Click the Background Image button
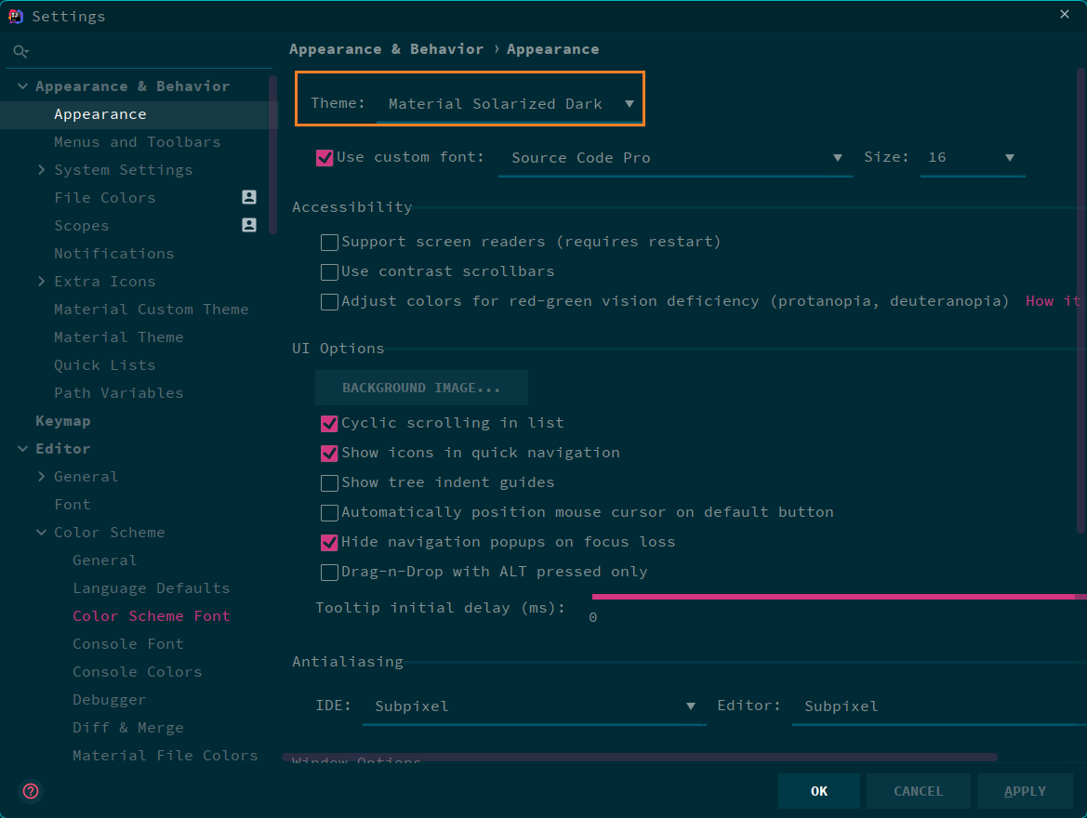 (x=421, y=388)
